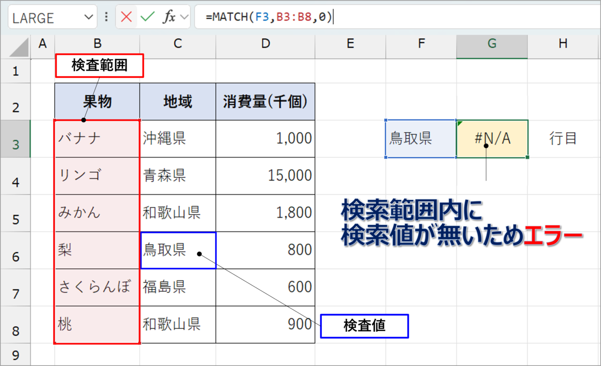Select the 沖縄県 cell
The width and height of the screenshot is (601, 366).
(178, 139)
